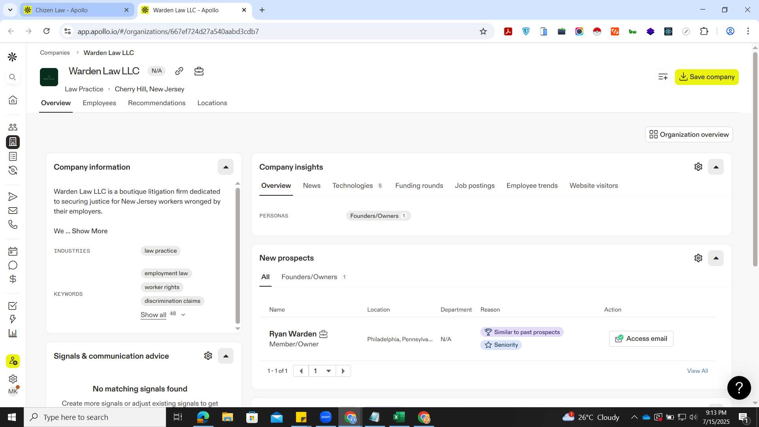Open the browser tab list dropdown
Image resolution: width=759 pixels, height=427 pixels.
pos(10,10)
